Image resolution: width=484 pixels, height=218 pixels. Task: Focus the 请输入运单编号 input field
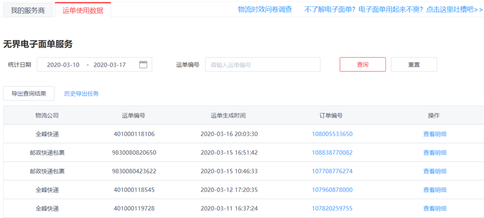(x=262, y=65)
